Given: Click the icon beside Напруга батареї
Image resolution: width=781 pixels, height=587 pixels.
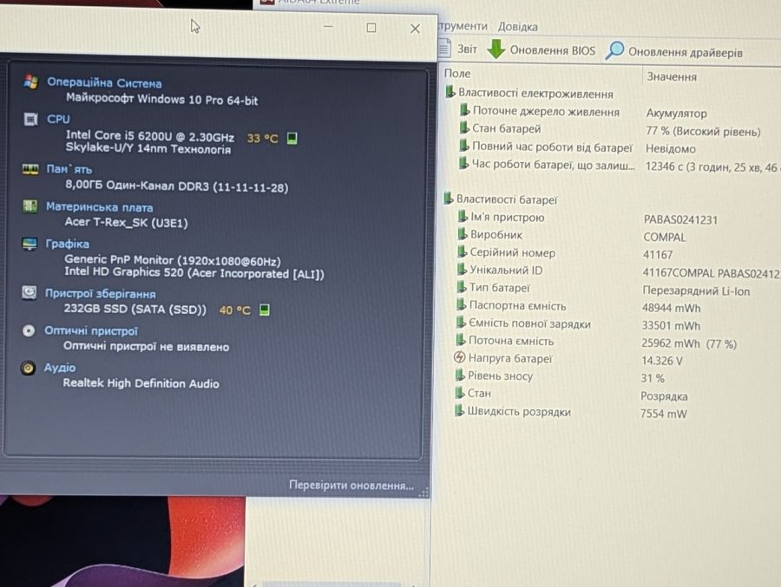Looking at the screenshot, I should click(x=459, y=357).
